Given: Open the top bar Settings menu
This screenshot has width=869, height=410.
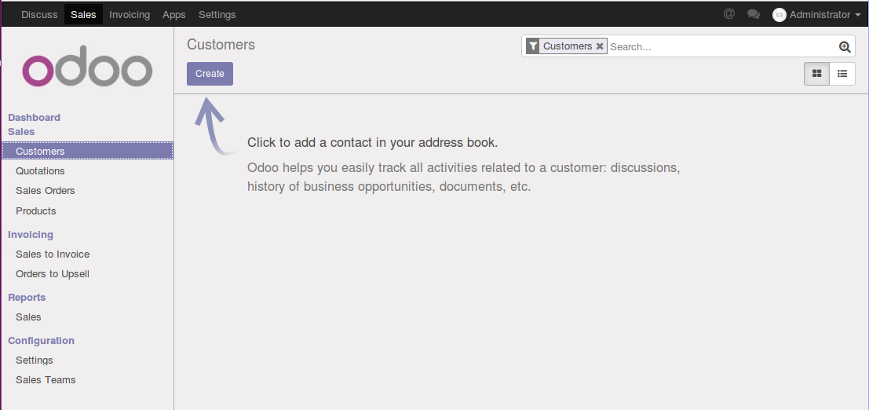Looking at the screenshot, I should [217, 15].
